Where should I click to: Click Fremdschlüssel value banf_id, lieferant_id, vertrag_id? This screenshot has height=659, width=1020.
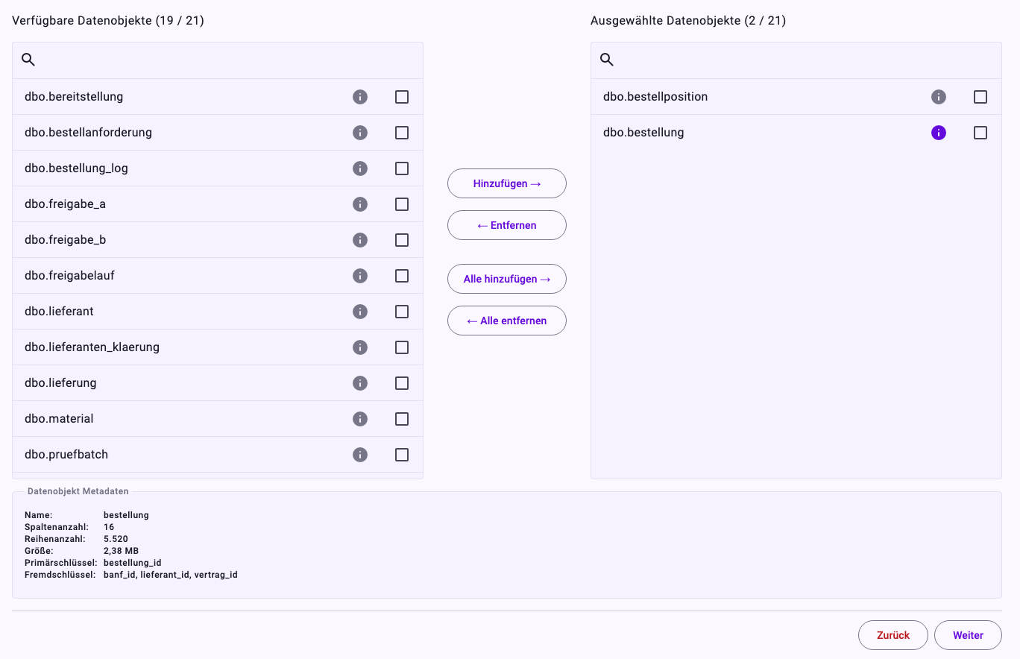point(171,575)
